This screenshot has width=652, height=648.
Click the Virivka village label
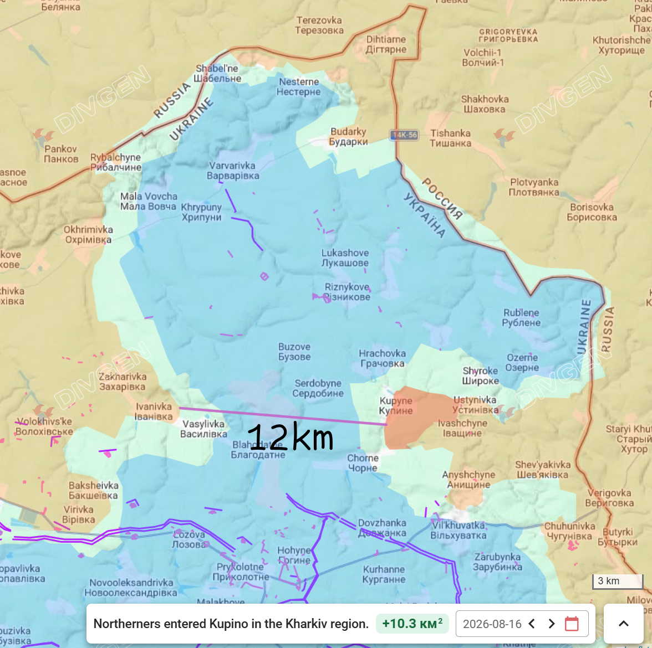(x=79, y=515)
